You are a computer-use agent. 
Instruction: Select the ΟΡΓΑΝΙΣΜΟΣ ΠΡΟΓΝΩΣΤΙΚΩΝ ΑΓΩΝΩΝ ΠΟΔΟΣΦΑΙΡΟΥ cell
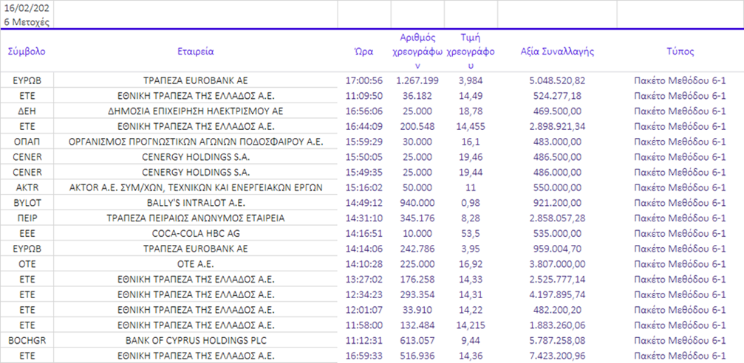pos(196,142)
